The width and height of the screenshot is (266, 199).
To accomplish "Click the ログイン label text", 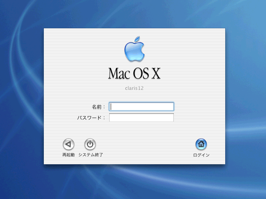I will (x=201, y=155).
